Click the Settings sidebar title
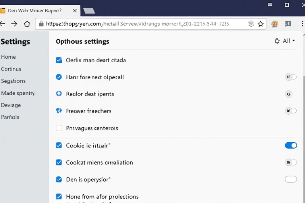This screenshot has width=305, height=203. click(15, 42)
